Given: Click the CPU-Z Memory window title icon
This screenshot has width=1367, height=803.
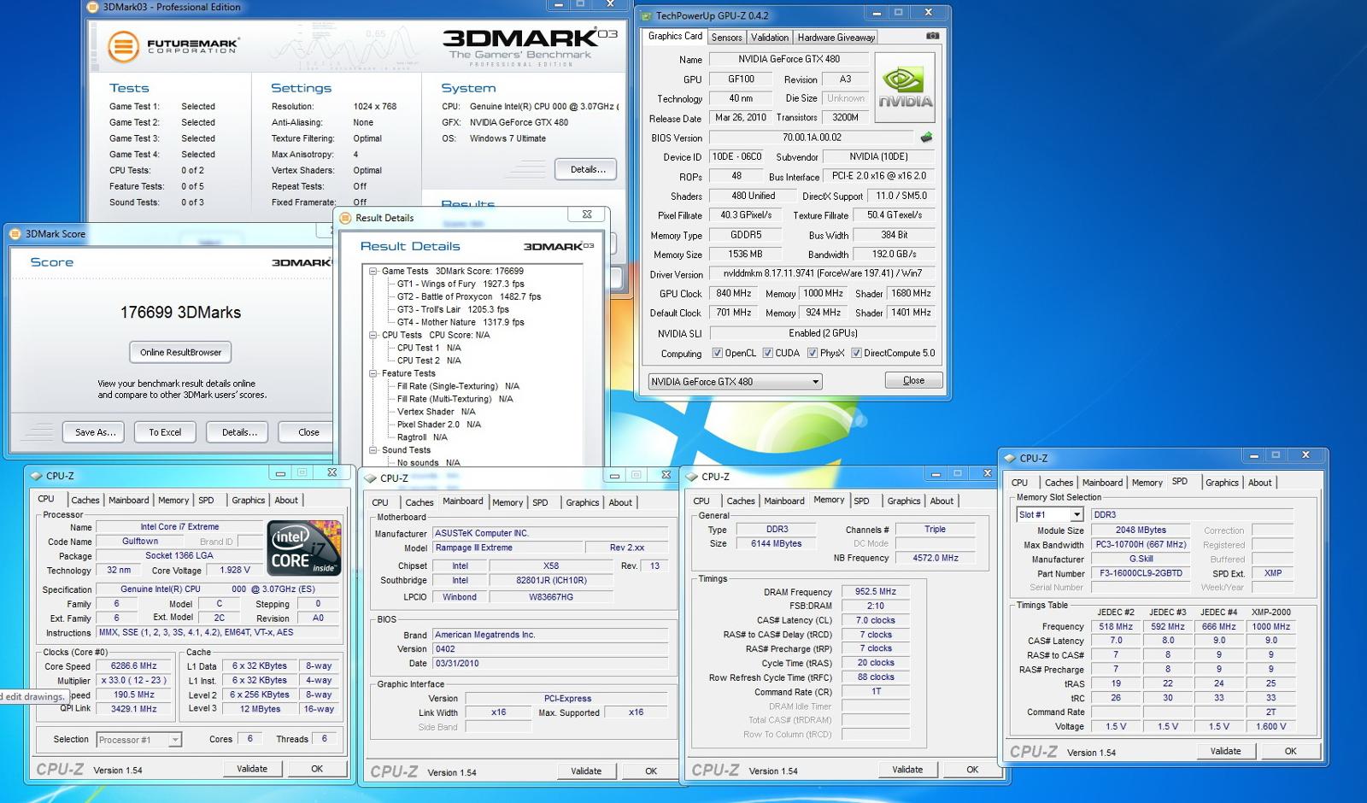Looking at the screenshot, I should pyautogui.click(x=692, y=477).
